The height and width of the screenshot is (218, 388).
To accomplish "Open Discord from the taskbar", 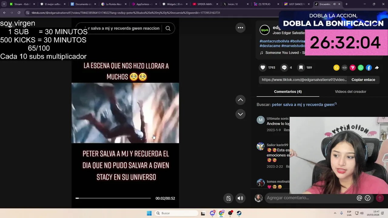I will click(x=212, y=213).
